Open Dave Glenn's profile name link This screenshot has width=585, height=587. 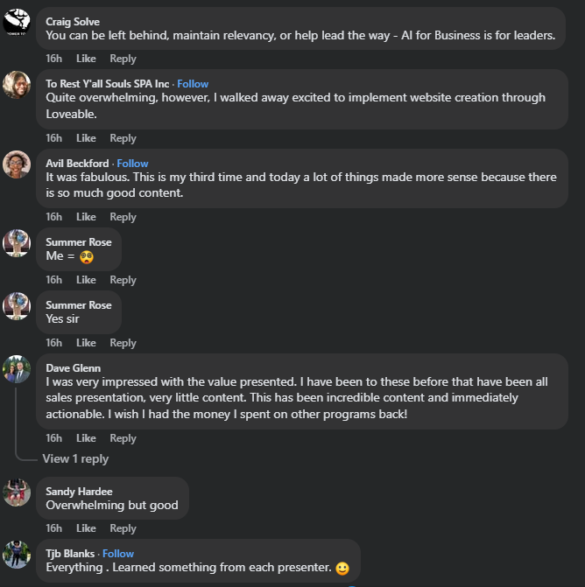pos(73,368)
